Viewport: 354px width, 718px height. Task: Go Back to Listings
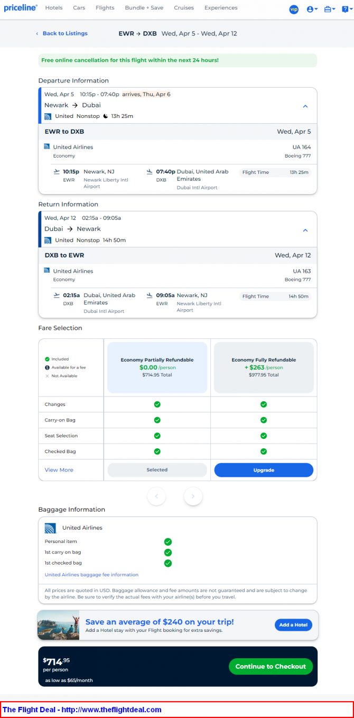coord(62,33)
